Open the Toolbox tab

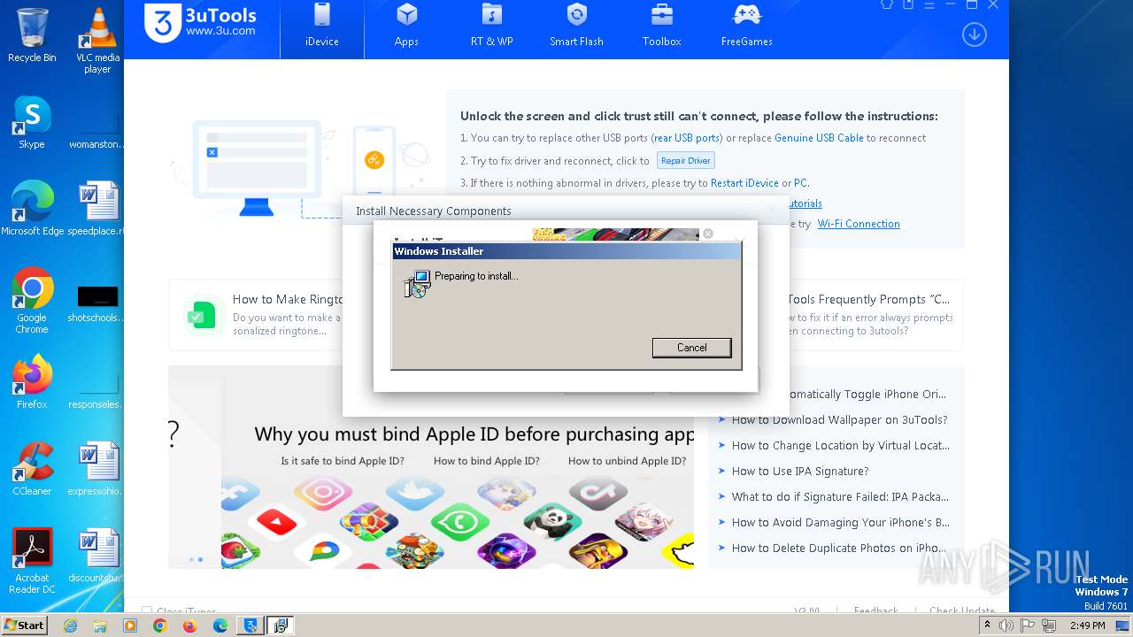[x=661, y=27]
